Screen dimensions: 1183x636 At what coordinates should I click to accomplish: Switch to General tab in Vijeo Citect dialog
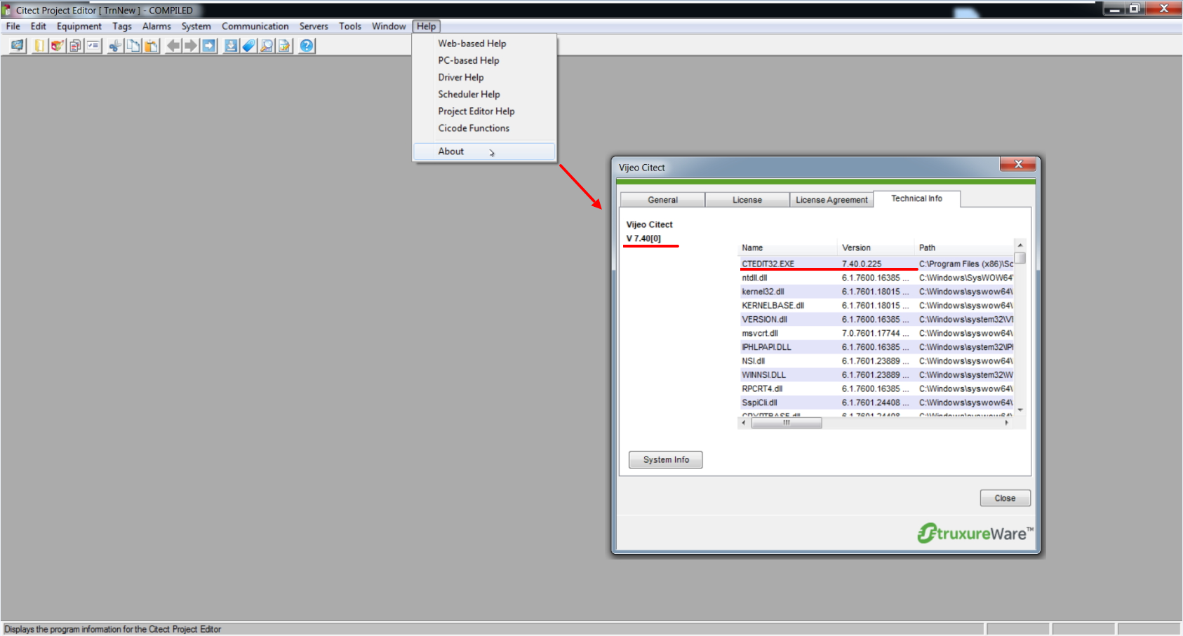click(x=662, y=200)
